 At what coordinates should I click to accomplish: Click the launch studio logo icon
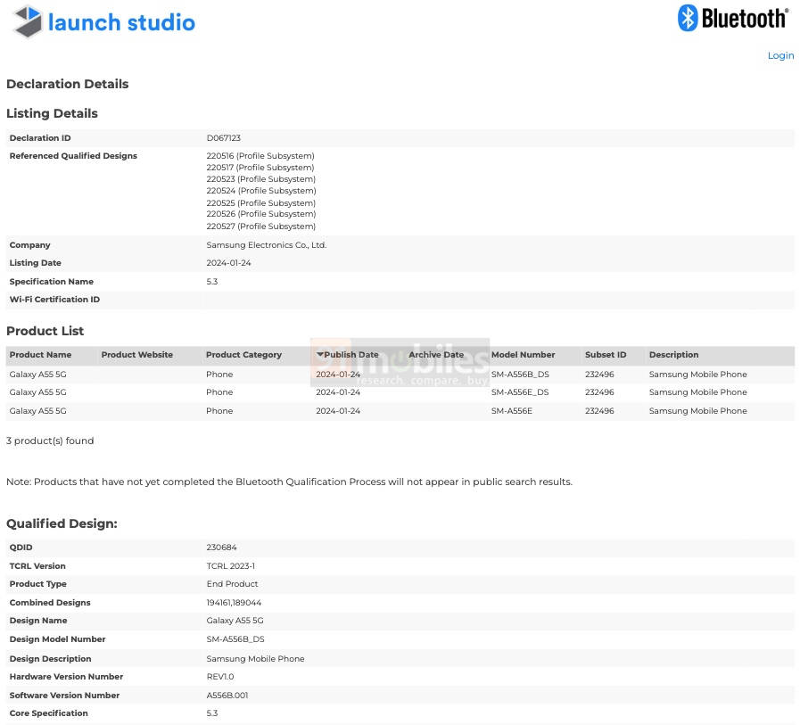28,21
